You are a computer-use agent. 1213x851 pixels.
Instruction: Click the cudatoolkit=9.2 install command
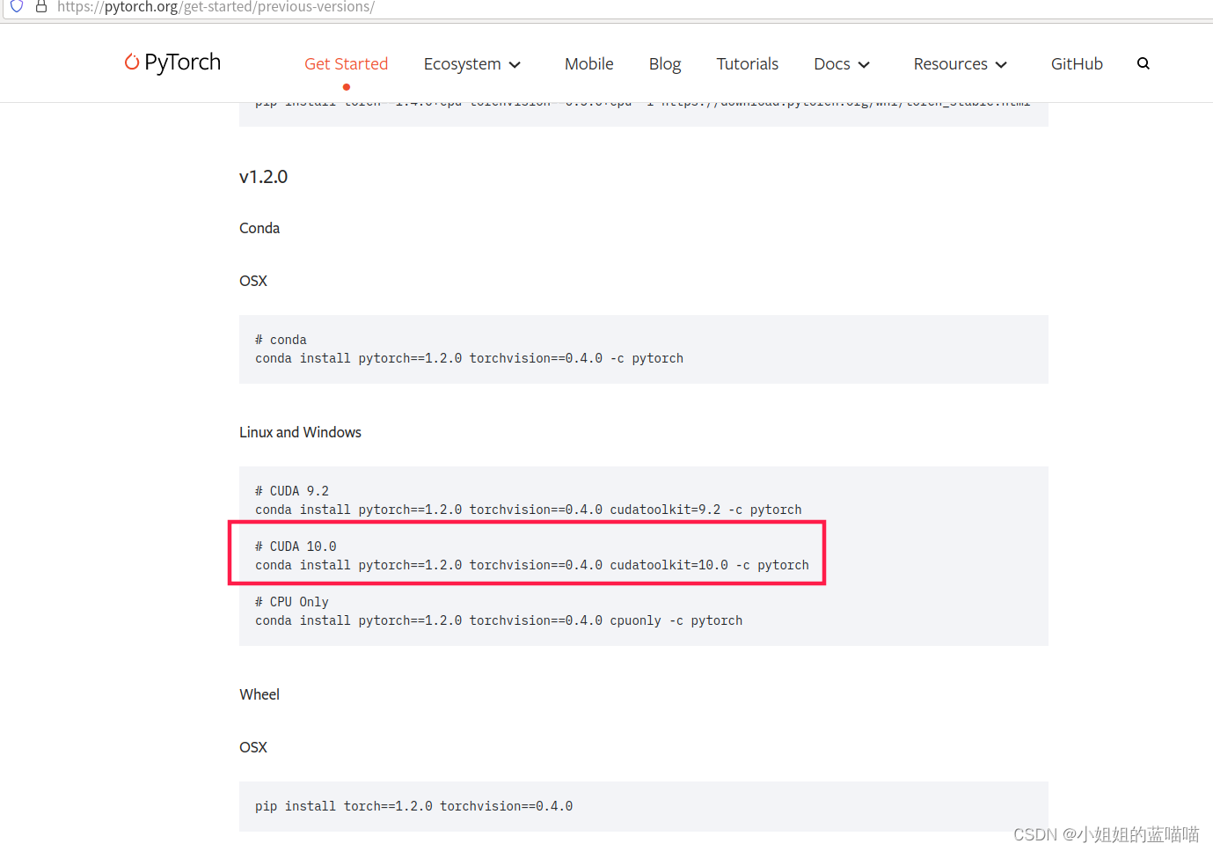[x=528, y=510]
